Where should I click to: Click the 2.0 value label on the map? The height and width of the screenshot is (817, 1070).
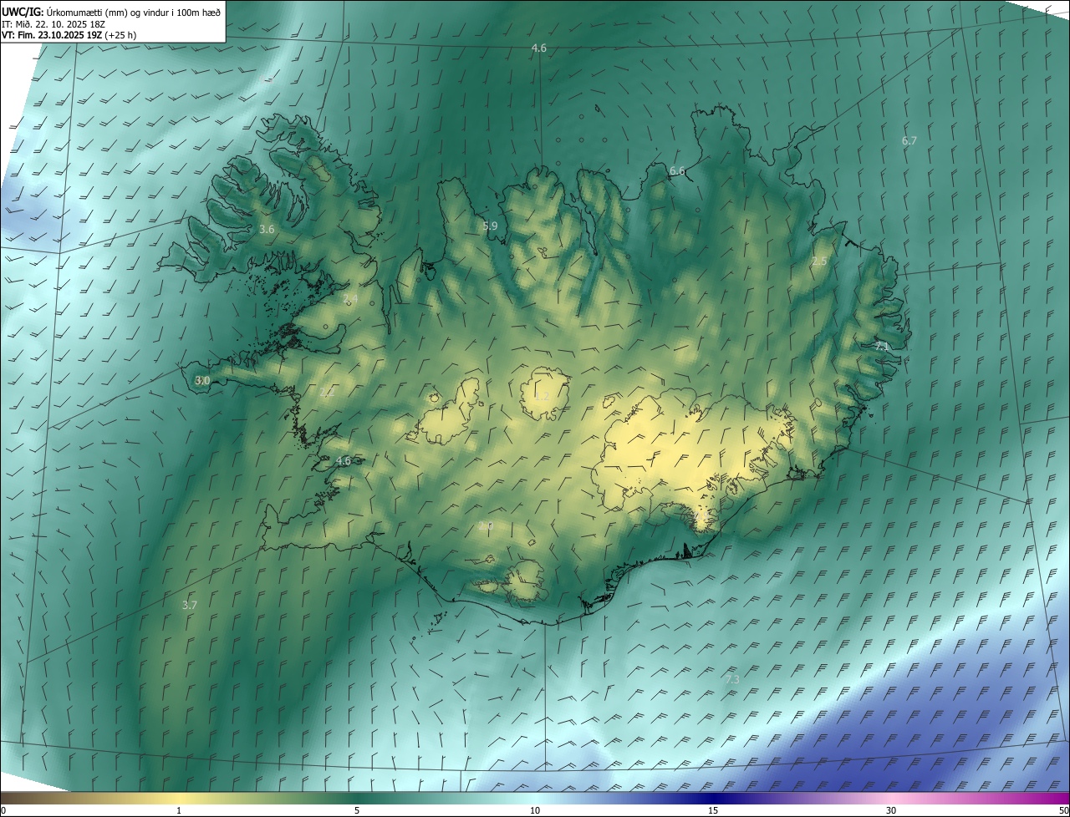point(486,526)
